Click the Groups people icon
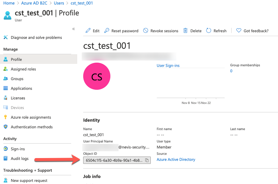 coord(6,78)
